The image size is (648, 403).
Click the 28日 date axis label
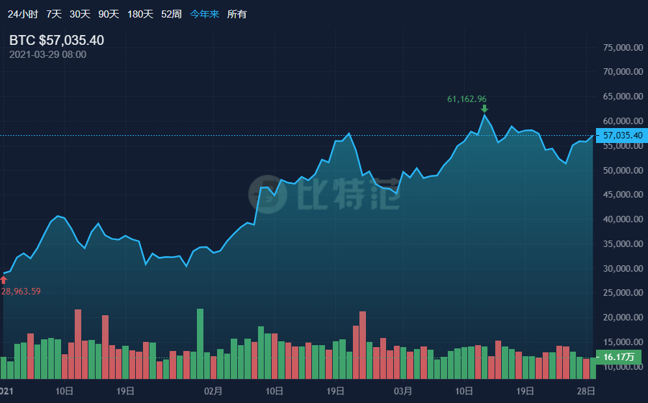click(x=586, y=391)
